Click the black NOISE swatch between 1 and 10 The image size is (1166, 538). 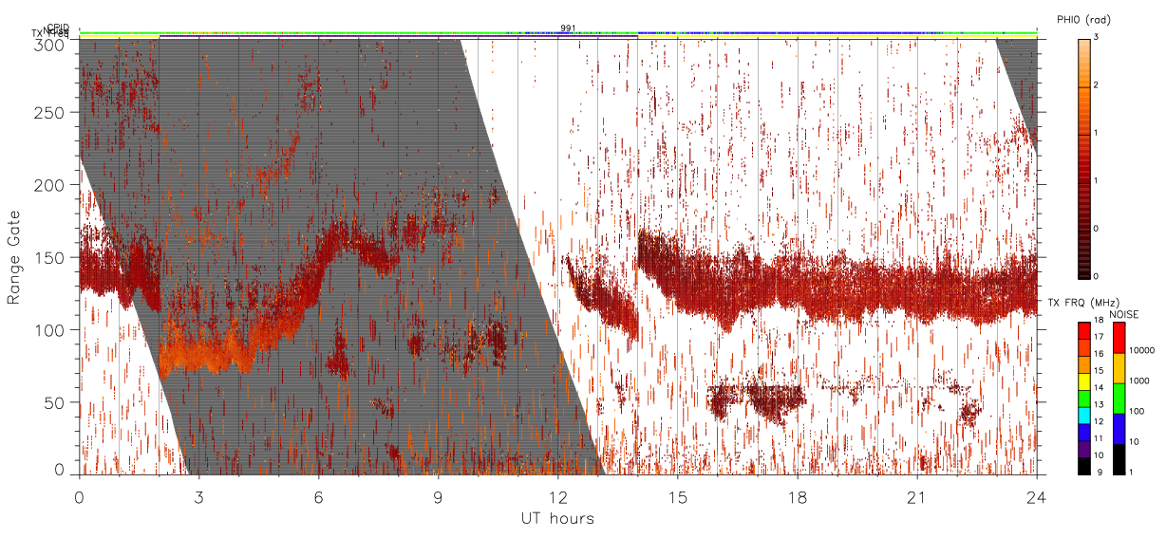pyautogui.click(x=1119, y=459)
